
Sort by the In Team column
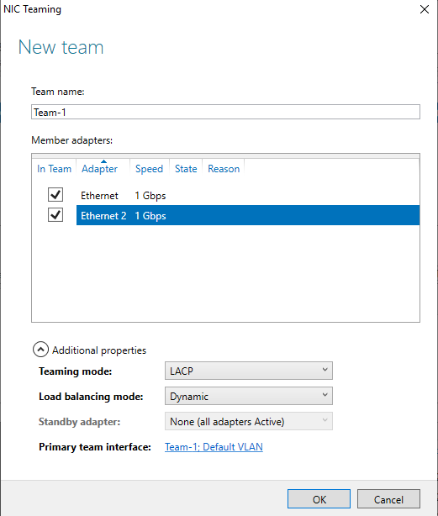(x=55, y=169)
